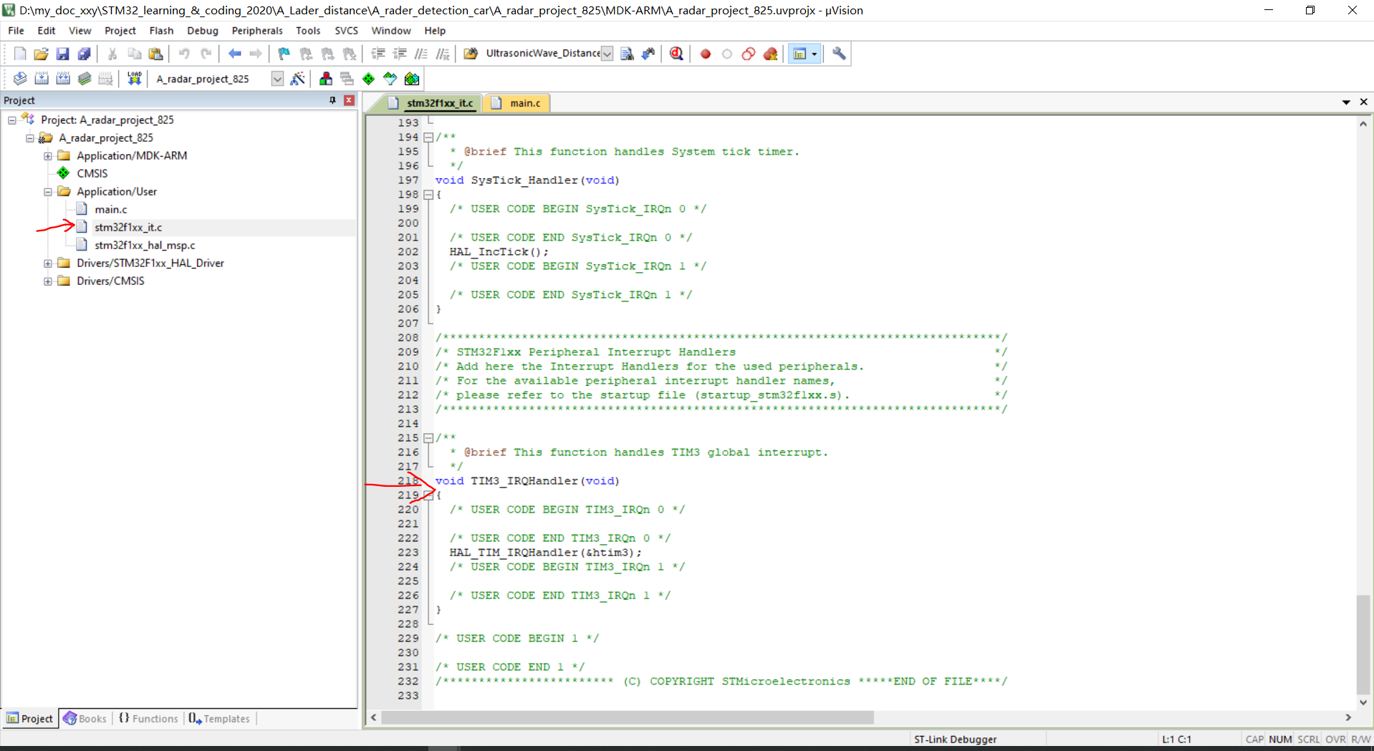The height and width of the screenshot is (751, 1374).
Task: Kill all breakpoints in the current target
Action: pos(770,54)
